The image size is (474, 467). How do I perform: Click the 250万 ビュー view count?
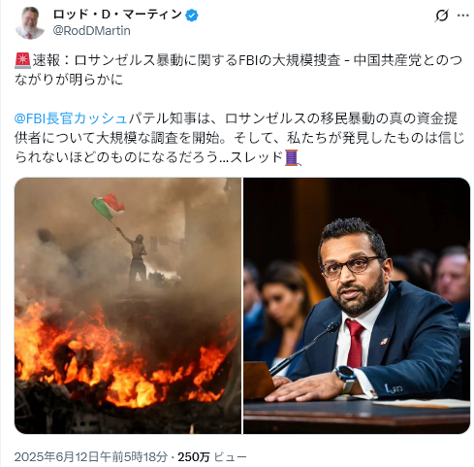click(x=212, y=456)
